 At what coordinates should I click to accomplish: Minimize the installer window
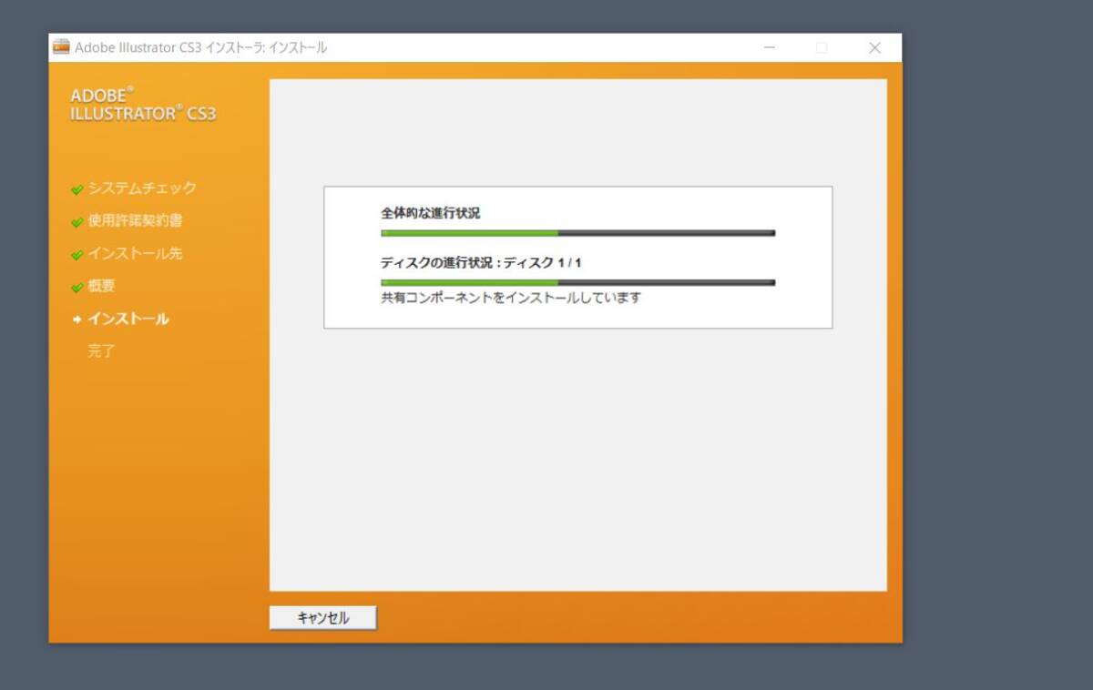770,48
